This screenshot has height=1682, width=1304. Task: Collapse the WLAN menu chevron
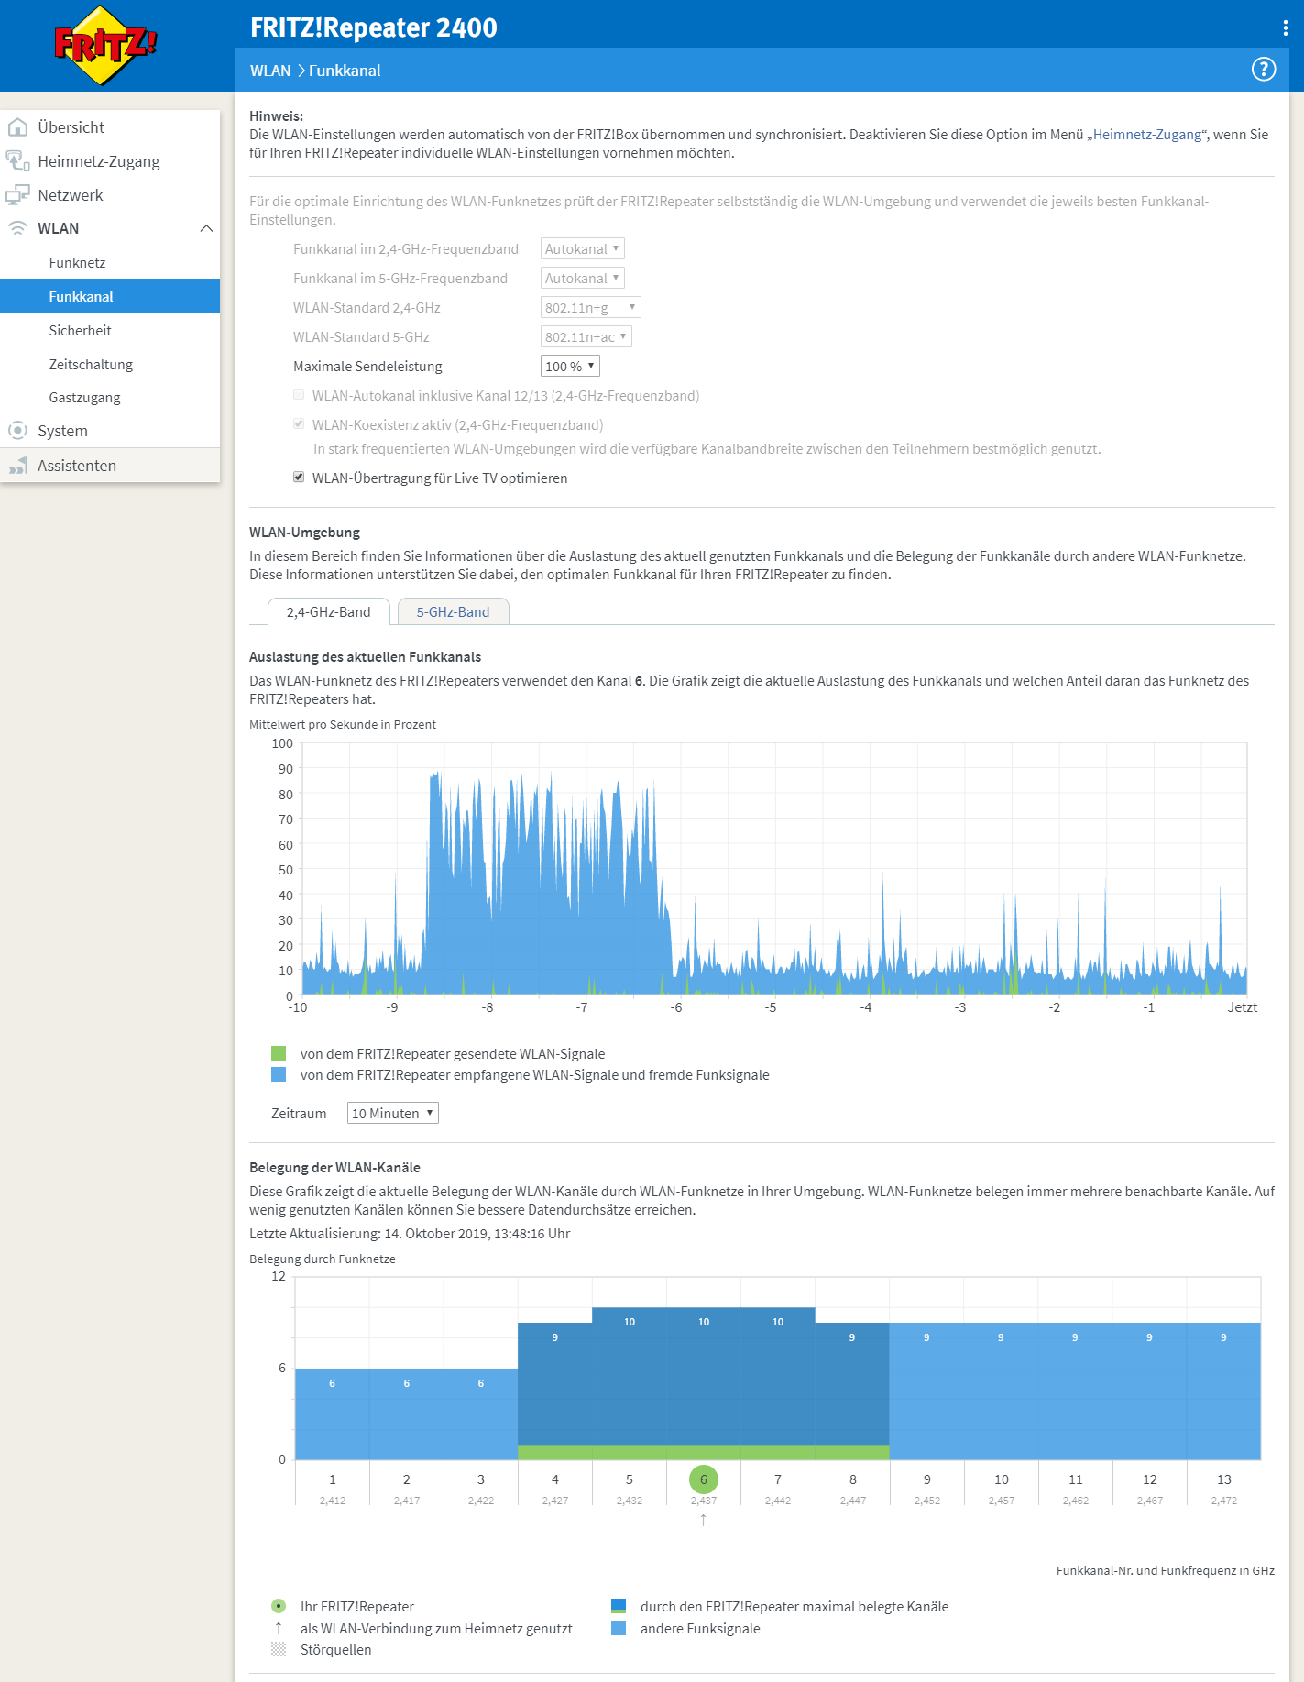(206, 228)
